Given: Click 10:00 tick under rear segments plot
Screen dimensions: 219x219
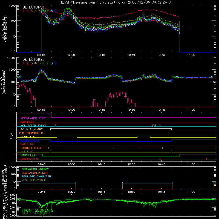Looking at the screenshot, I should [x=71, y=110].
